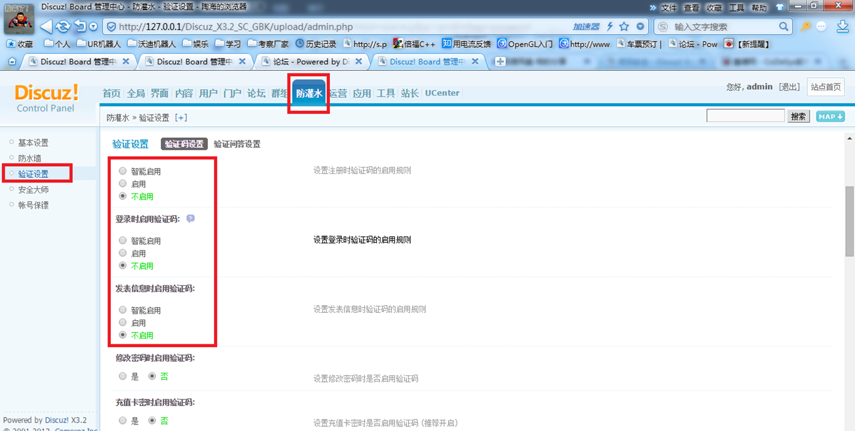Expand the double chevron beside 文件 menu
The image size is (855, 431).
pos(653,8)
